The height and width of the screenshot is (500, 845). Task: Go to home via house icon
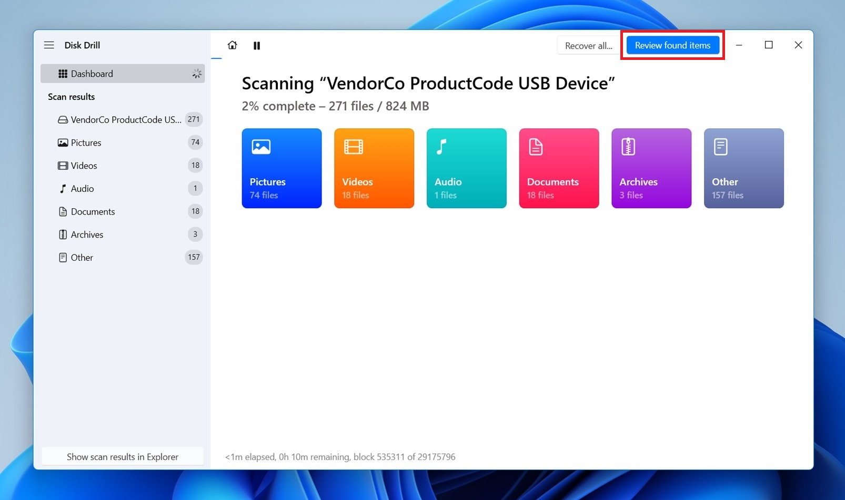[x=232, y=45]
